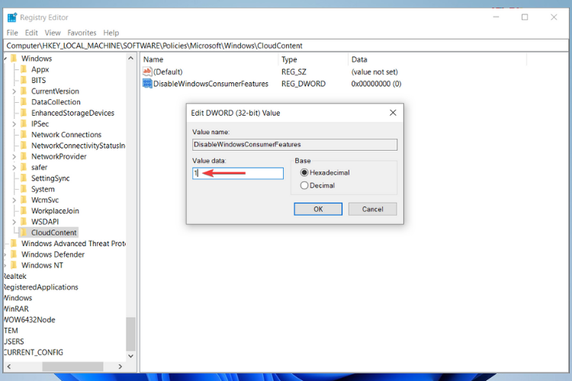The height and width of the screenshot is (381, 572).
Task: Click the safer folder icon
Action: pyautogui.click(x=24, y=168)
